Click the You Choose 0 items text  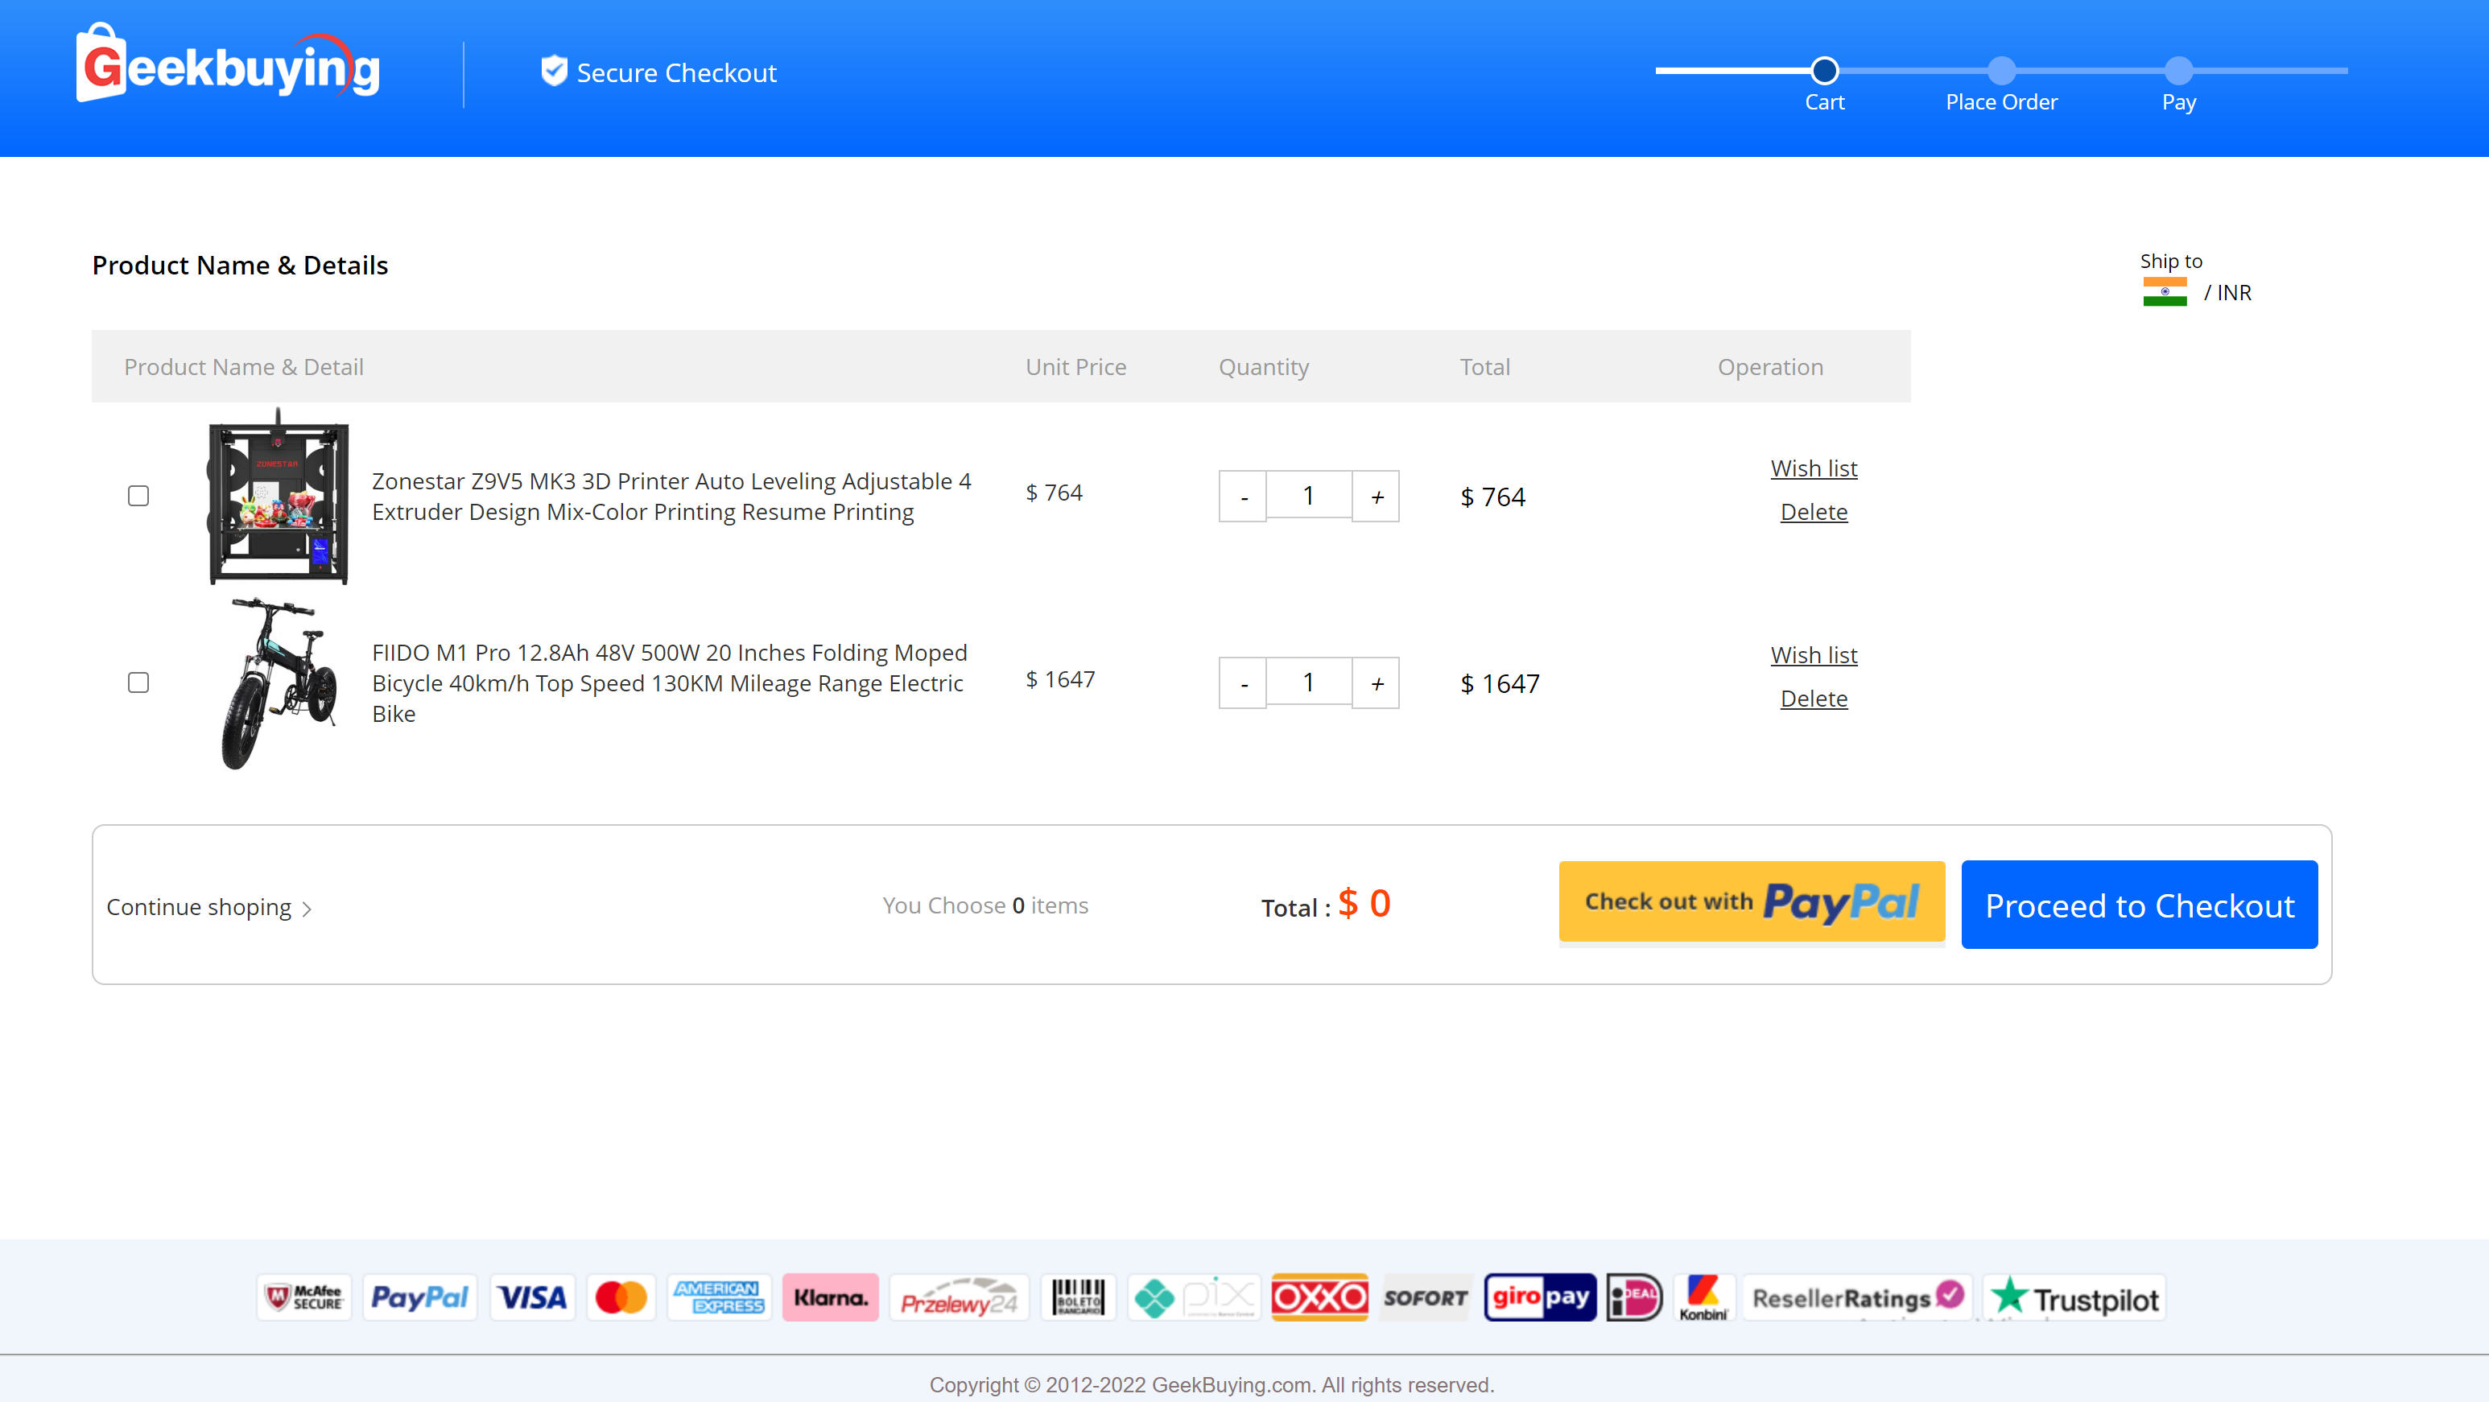pyautogui.click(x=984, y=905)
